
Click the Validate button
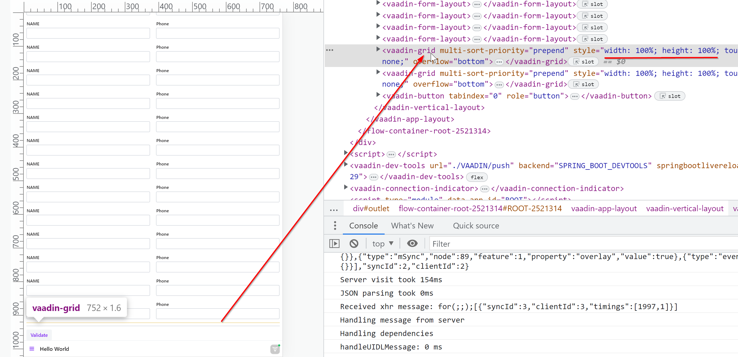click(39, 335)
